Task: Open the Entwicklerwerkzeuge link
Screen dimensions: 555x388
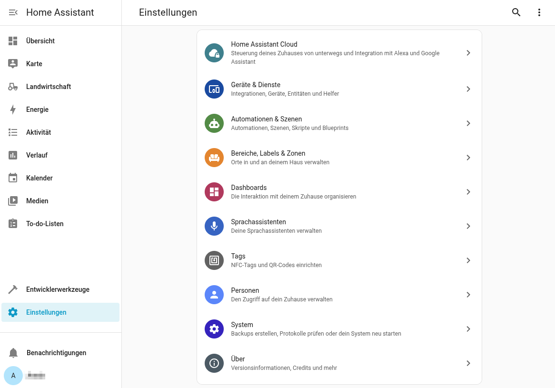Action: tap(58, 289)
